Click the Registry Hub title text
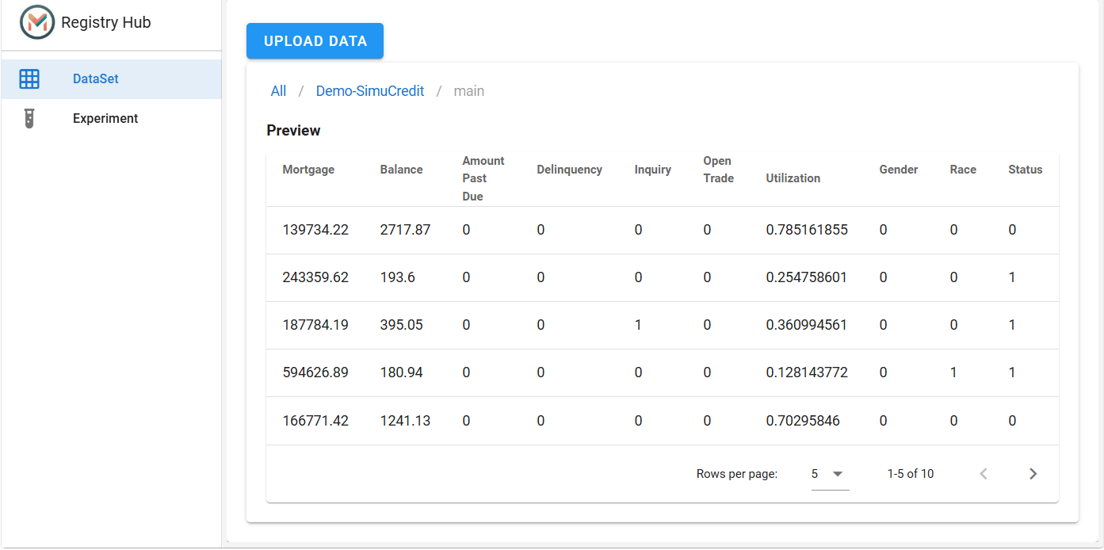Image resolution: width=1104 pixels, height=550 pixels. (x=105, y=22)
